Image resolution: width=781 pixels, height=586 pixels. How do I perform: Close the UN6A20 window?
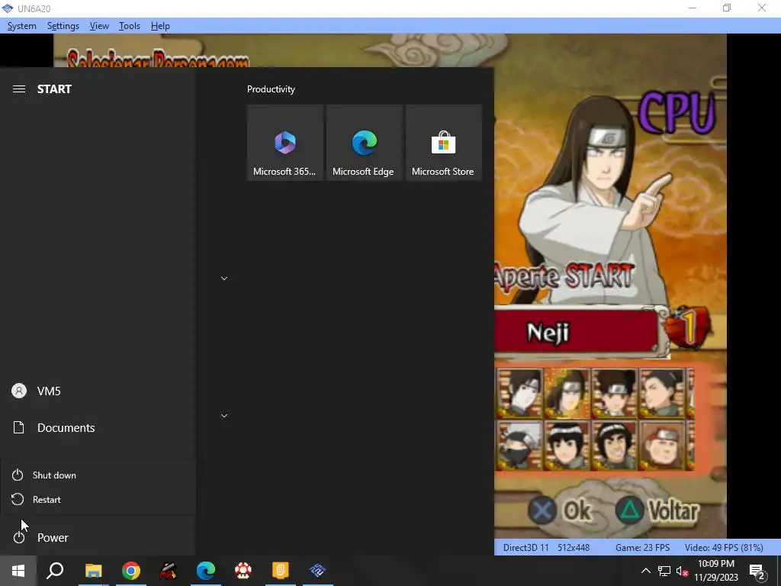(762, 8)
